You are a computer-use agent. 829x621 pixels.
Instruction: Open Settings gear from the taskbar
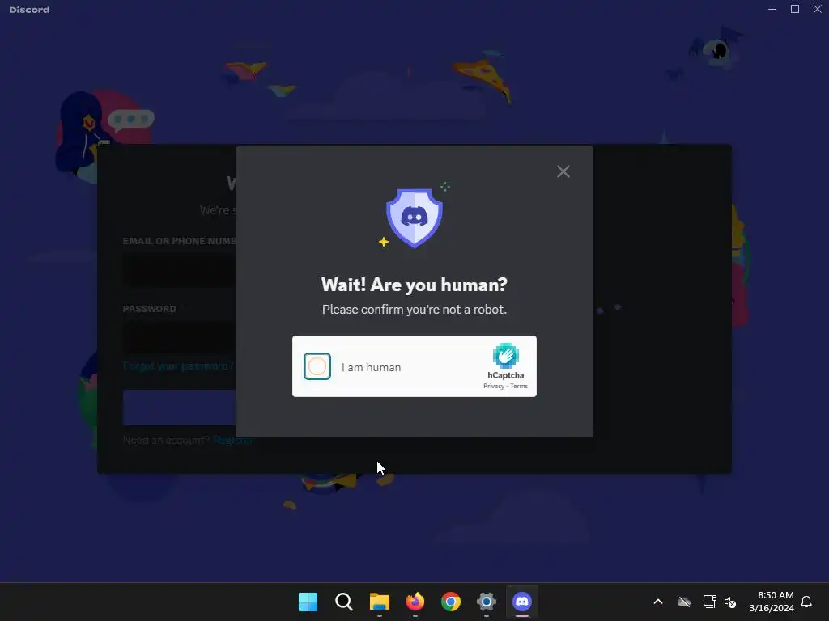[487, 602]
